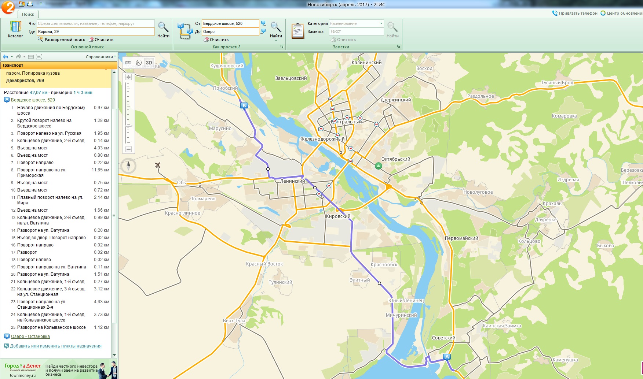Click the compass to reset map north
The width and height of the screenshot is (643, 379).
point(128,166)
